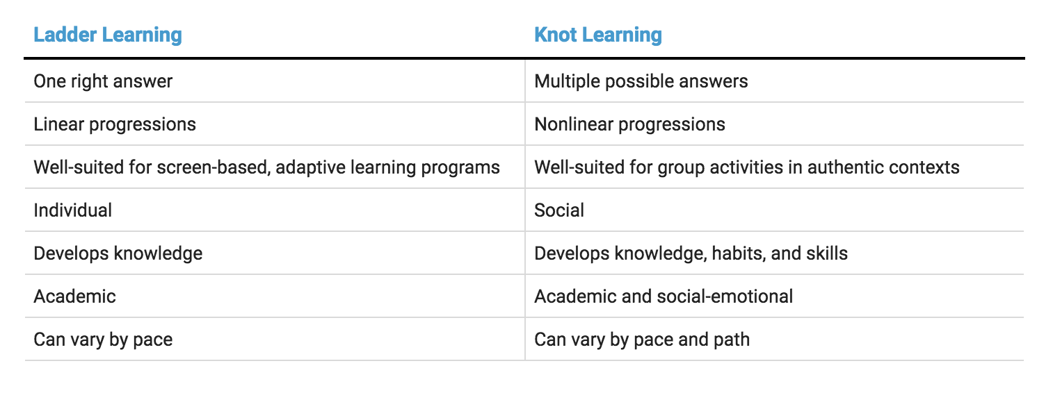Select 'Develops knowledge, habits, and skills' cell
Viewport: 1053px width, 393px height.
(774, 253)
